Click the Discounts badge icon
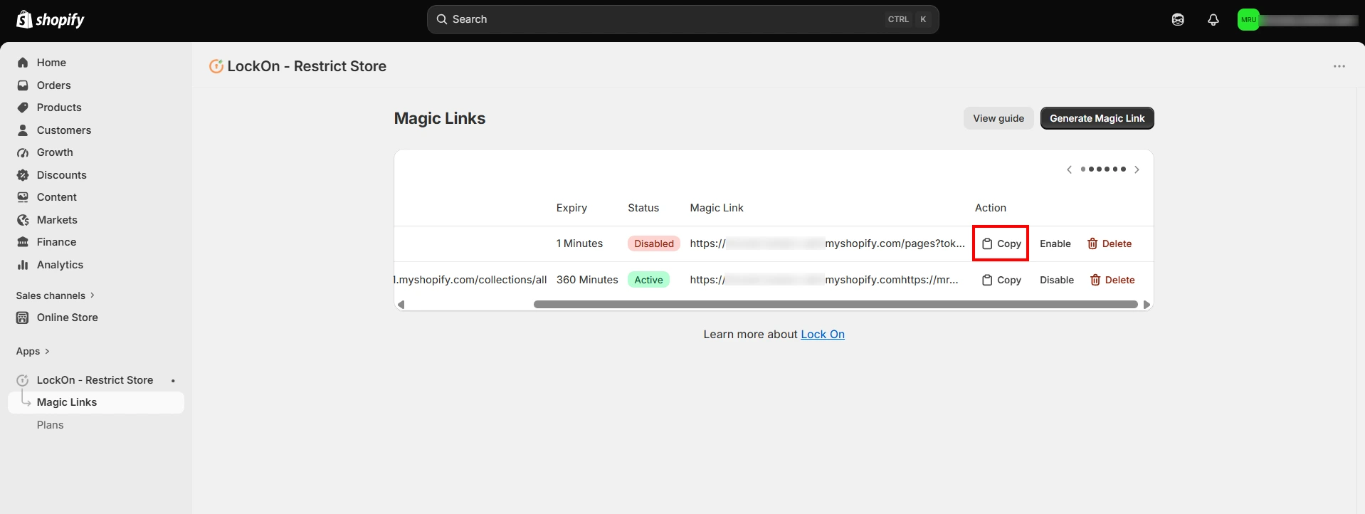This screenshot has width=1365, height=514. point(23,175)
